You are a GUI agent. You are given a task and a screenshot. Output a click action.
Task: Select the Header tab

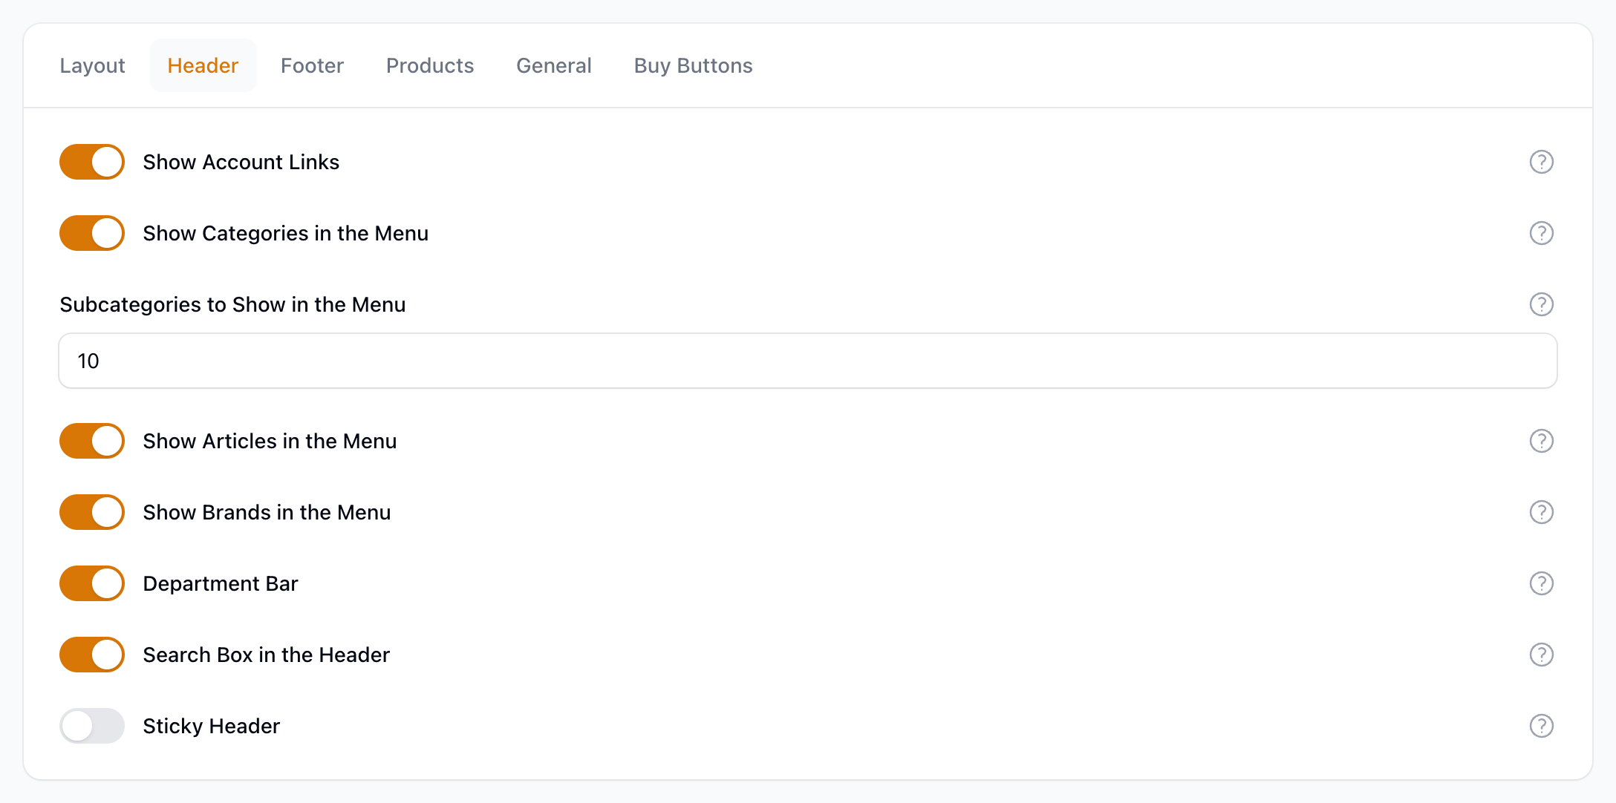(203, 65)
